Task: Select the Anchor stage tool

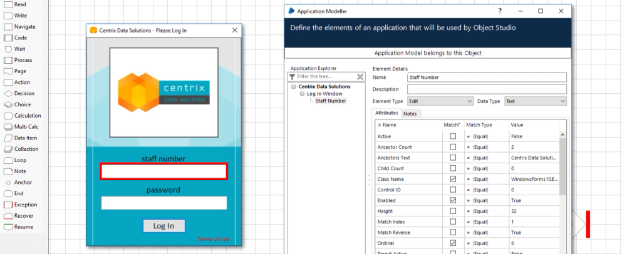Action: click(18, 182)
